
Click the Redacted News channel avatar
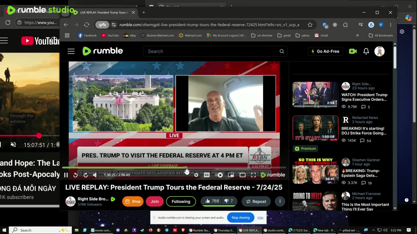click(346, 120)
